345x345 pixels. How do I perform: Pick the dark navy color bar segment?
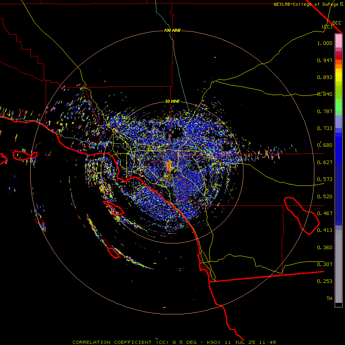[338, 196]
